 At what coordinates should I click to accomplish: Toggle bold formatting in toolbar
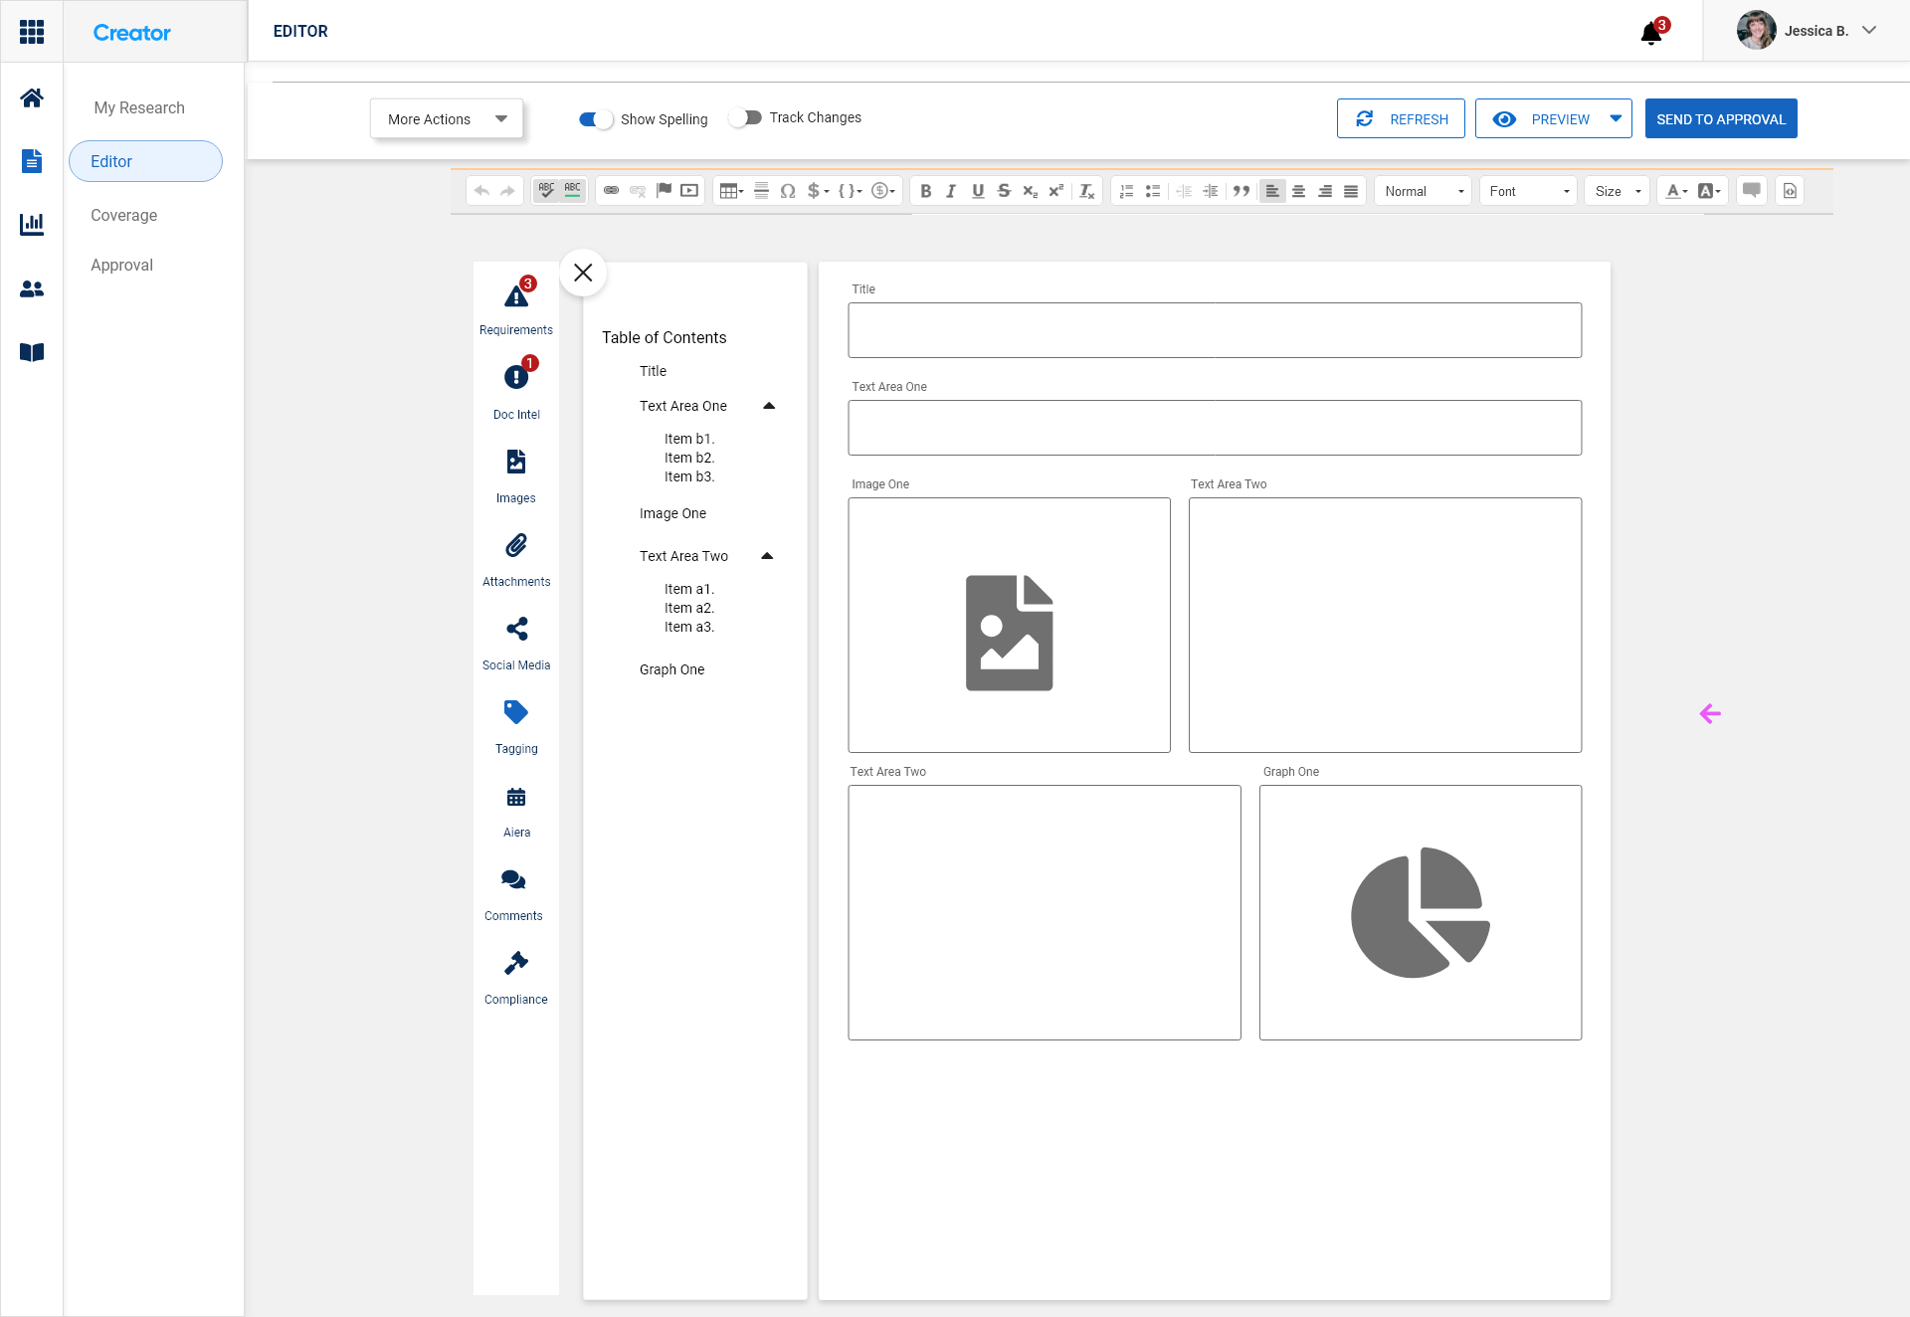(x=925, y=191)
